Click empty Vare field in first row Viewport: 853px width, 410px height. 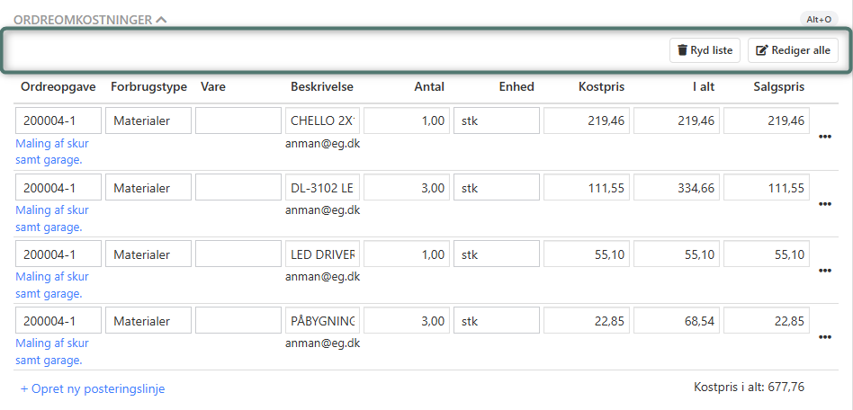(238, 121)
